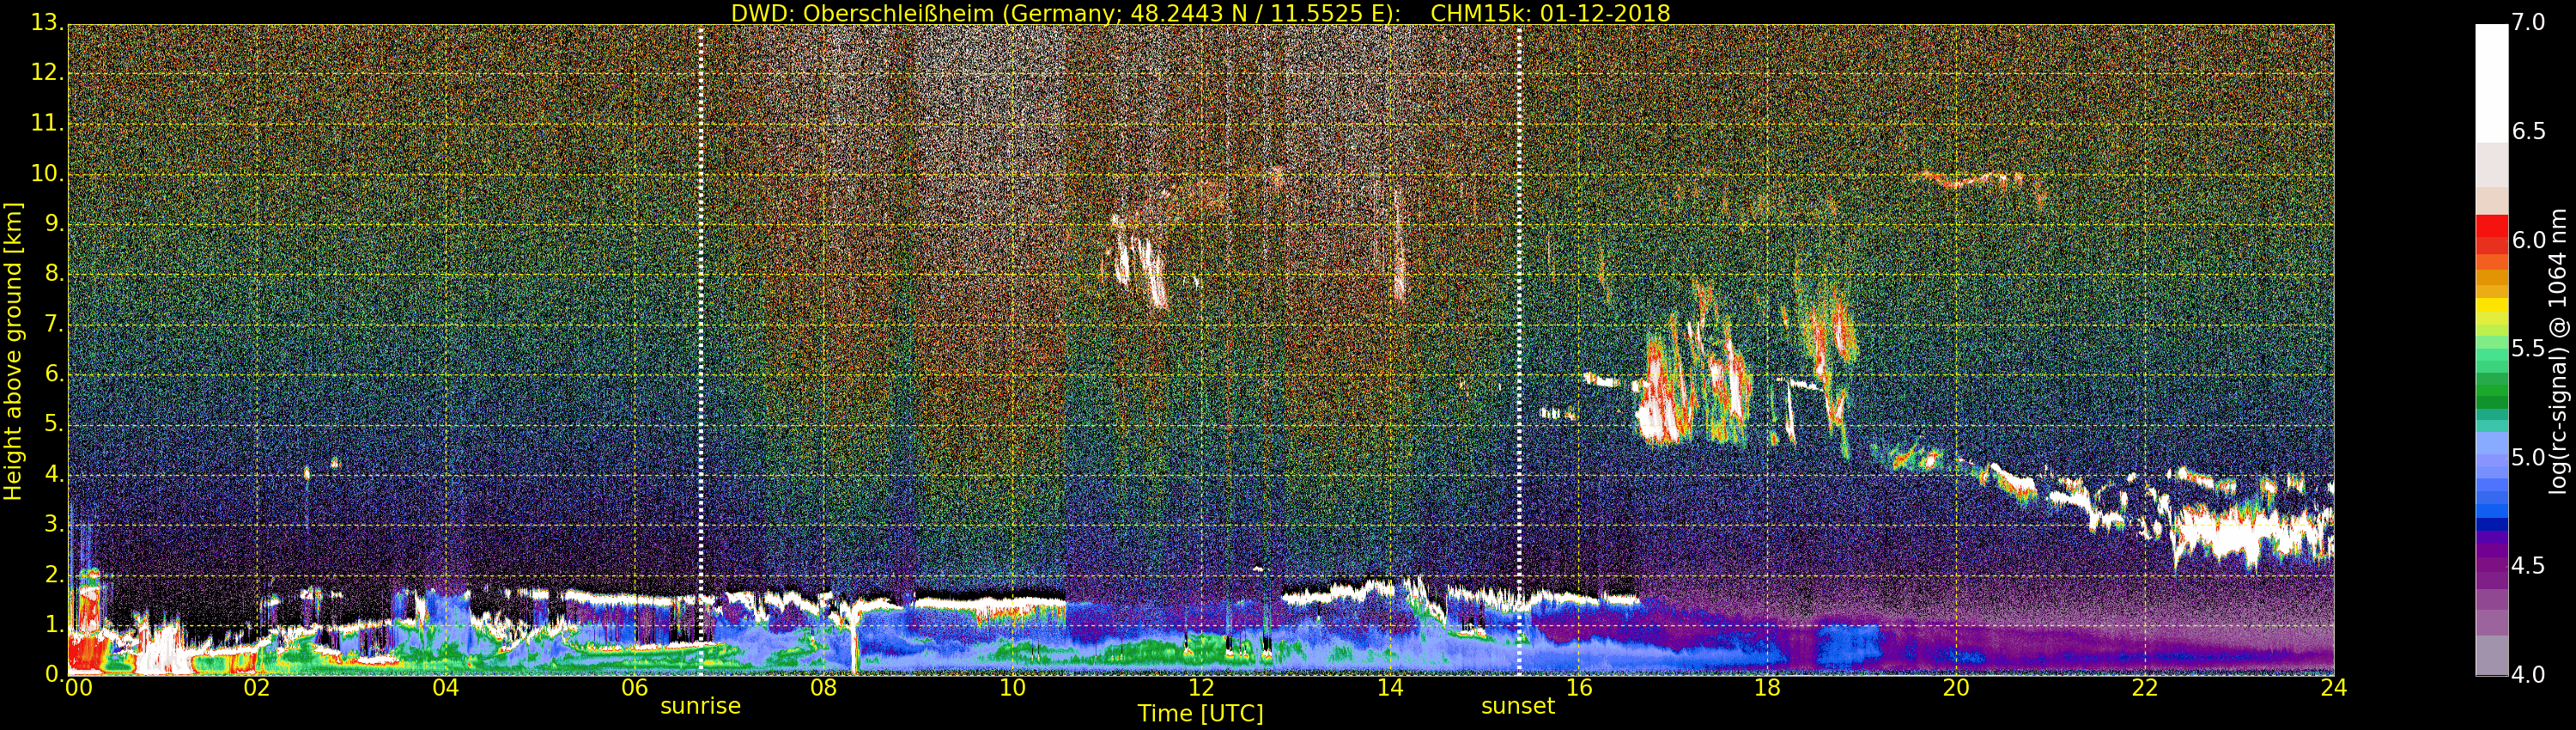Click the '6.' height tick label
Image resolution: width=2576 pixels, height=730 pixels.
pyautogui.click(x=54, y=374)
